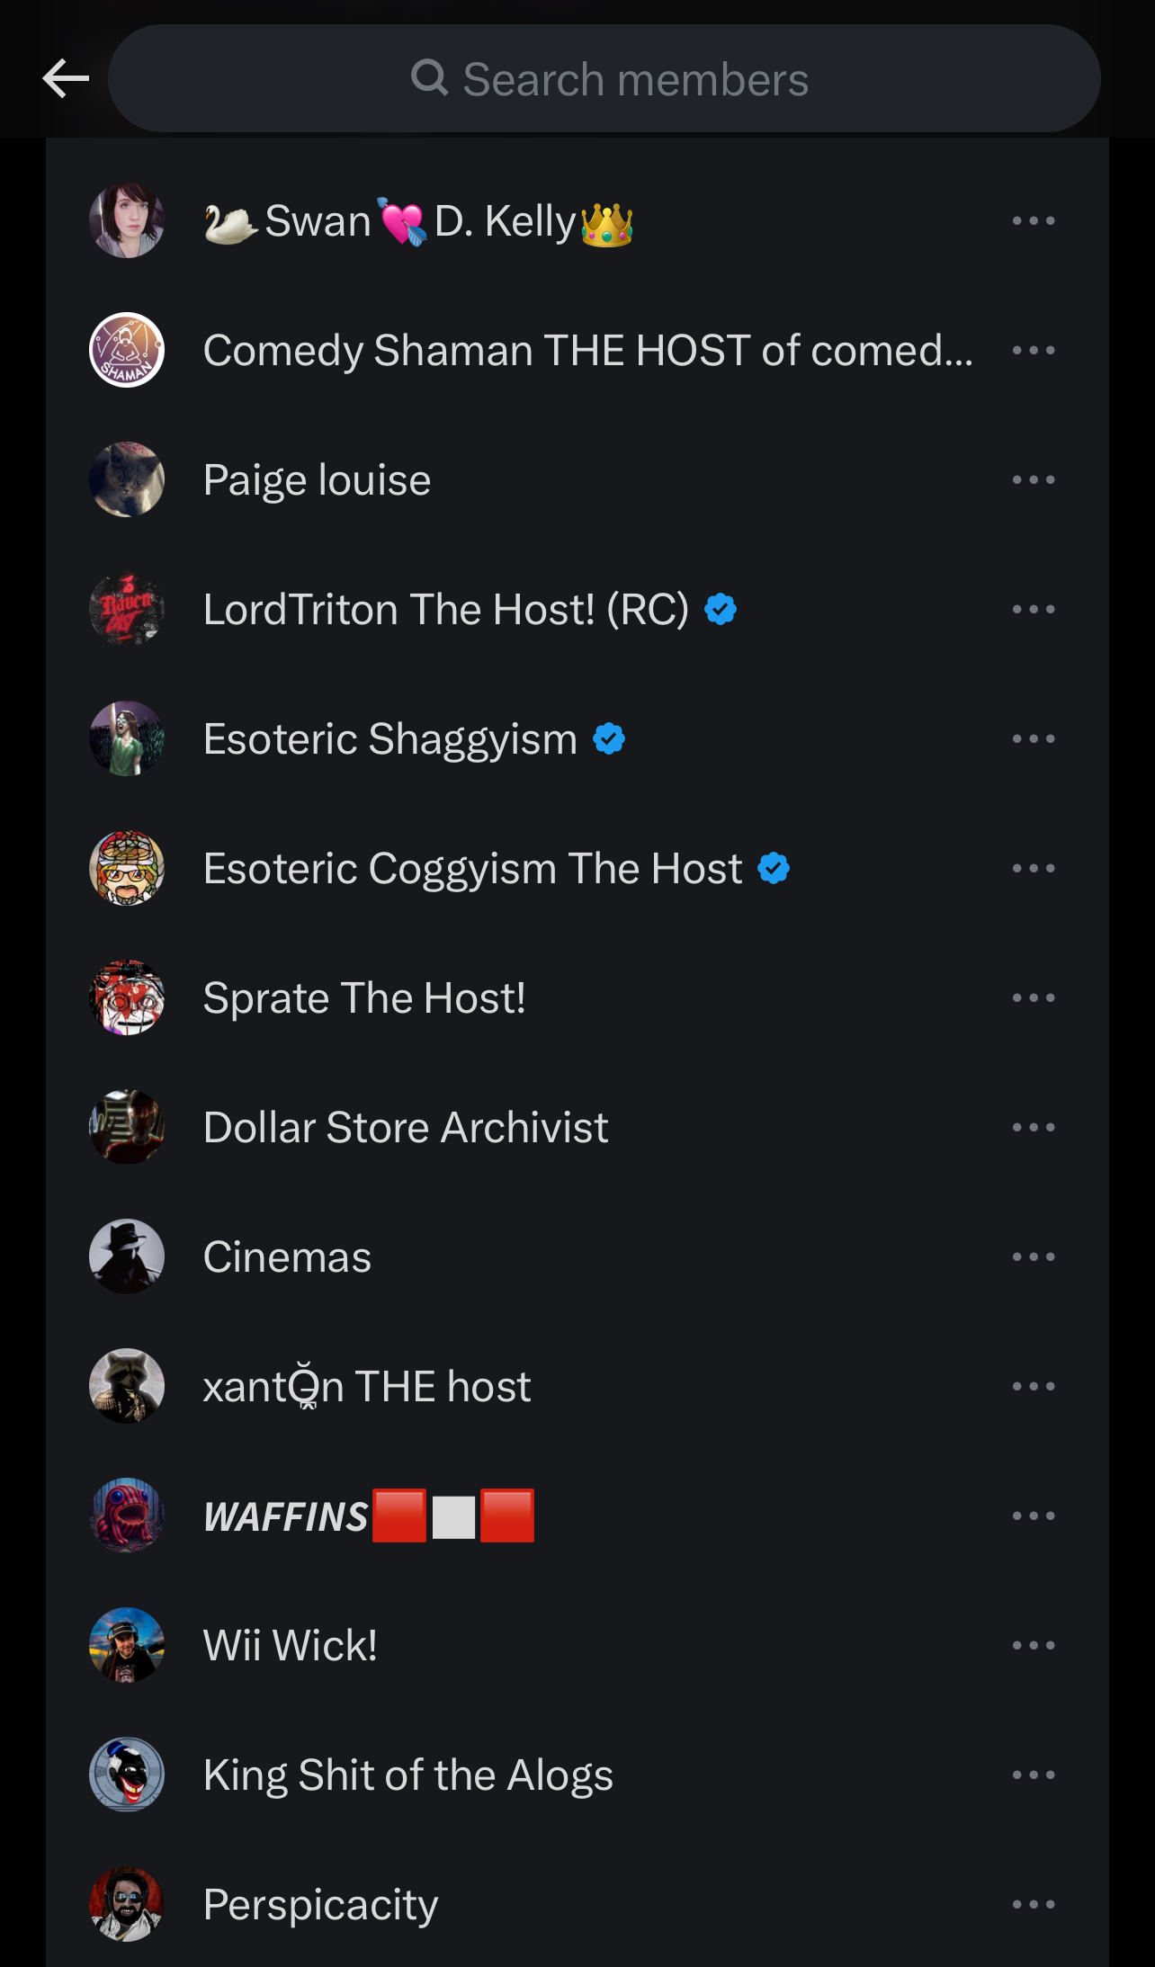The image size is (1155, 1967).
Task: Click Comedy Shaman's profile picture
Action: click(127, 351)
